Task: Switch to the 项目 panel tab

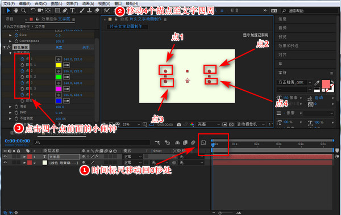Action: tap(9, 19)
